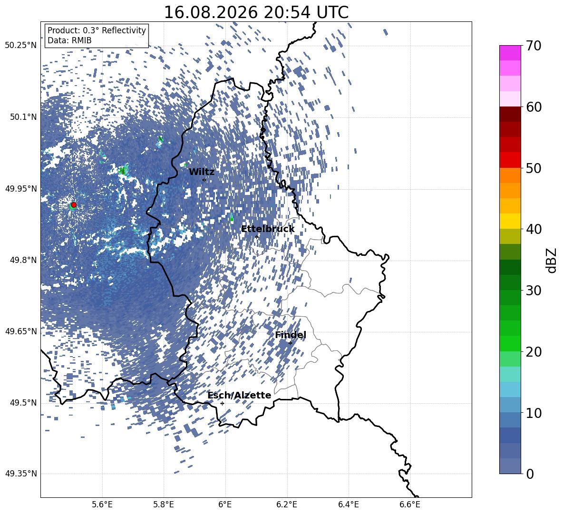Screen dimensions: 563x514
Task: Click the Esch/Alzette station cross marker
Action: [x=222, y=403]
